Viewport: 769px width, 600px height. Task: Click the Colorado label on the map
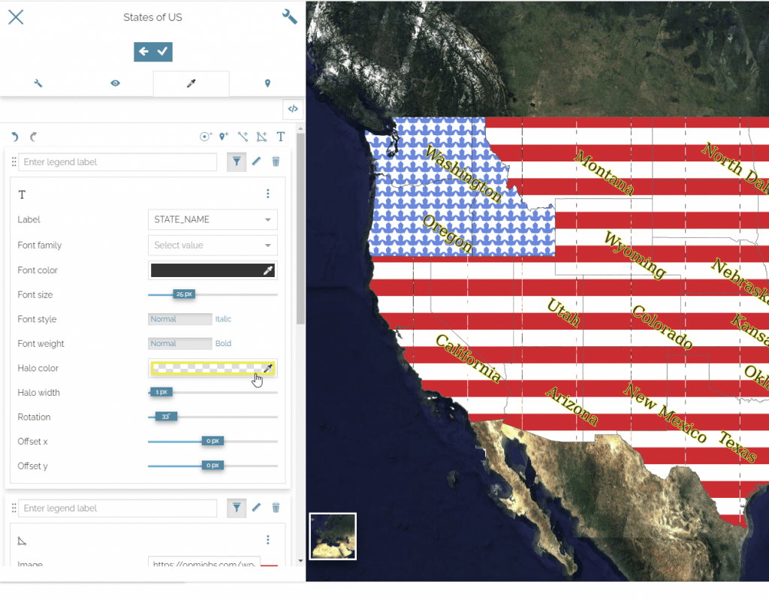pos(662,327)
